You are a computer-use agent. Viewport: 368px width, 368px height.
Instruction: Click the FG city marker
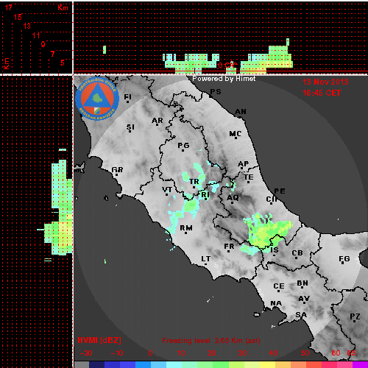click(343, 263)
